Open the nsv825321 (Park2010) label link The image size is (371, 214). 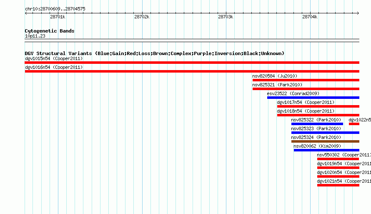click(x=277, y=85)
